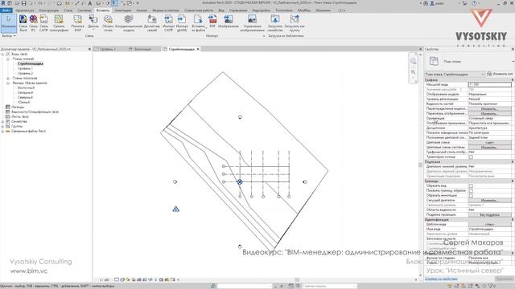
Task: Click the Масштаб вида value field
Action: (x=489, y=84)
